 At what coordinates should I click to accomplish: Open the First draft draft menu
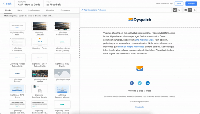pos(53,4)
